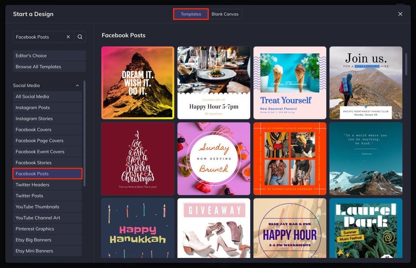Select Instagram Stories category
This screenshot has height=268, width=416.
point(48,119)
